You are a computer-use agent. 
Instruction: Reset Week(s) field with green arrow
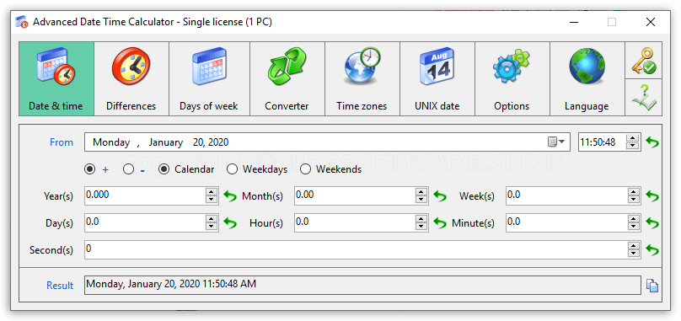[652, 196]
